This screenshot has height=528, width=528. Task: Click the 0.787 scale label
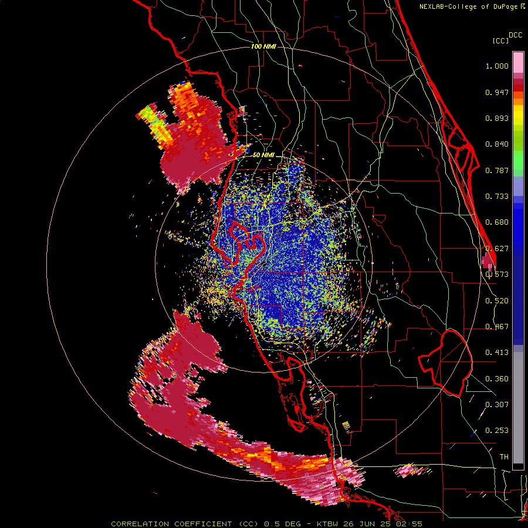point(497,170)
